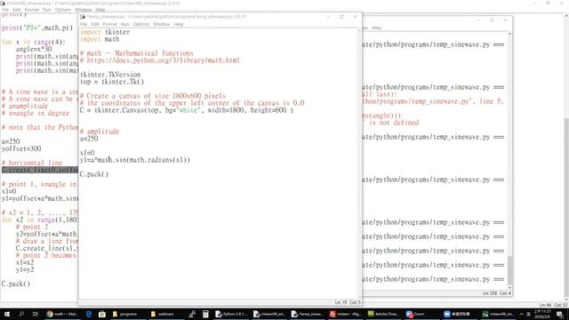Screen dimensions: 569x320
Task: Click the 'tkinter.TkVersion' line
Action: (x=110, y=75)
